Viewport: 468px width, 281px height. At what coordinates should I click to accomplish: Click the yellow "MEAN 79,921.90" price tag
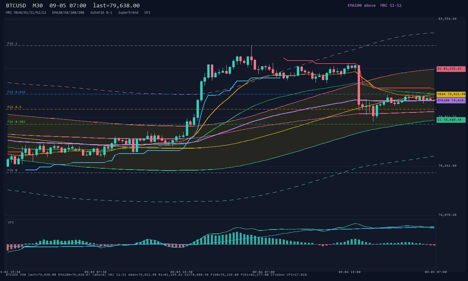[451, 94]
